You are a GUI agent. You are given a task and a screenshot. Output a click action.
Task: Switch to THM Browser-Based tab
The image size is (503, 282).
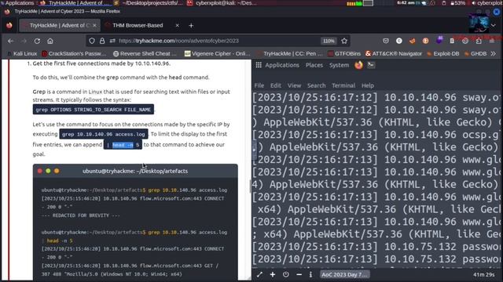pos(138,25)
